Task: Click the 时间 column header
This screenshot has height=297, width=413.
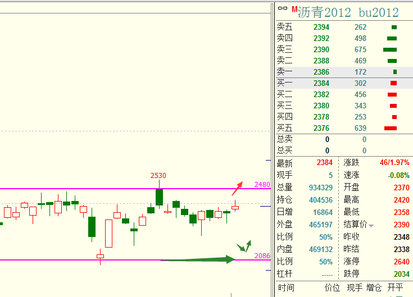Action: tap(286, 287)
